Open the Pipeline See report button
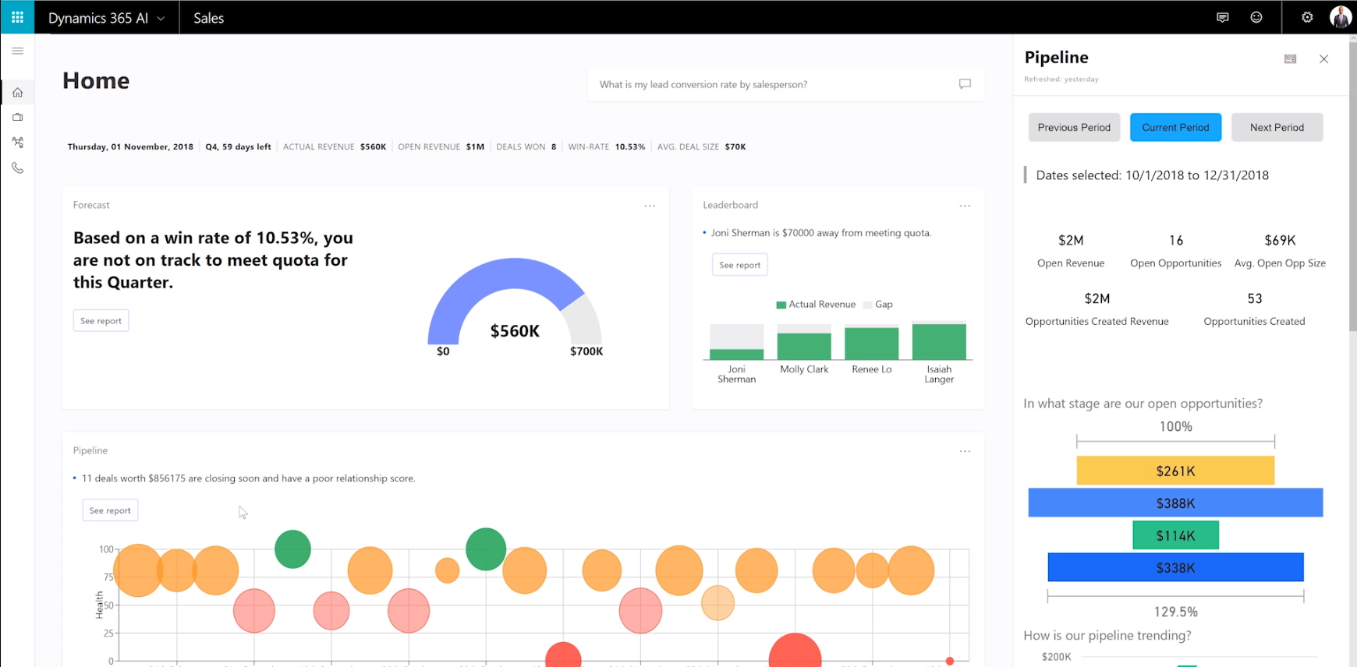 110,510
